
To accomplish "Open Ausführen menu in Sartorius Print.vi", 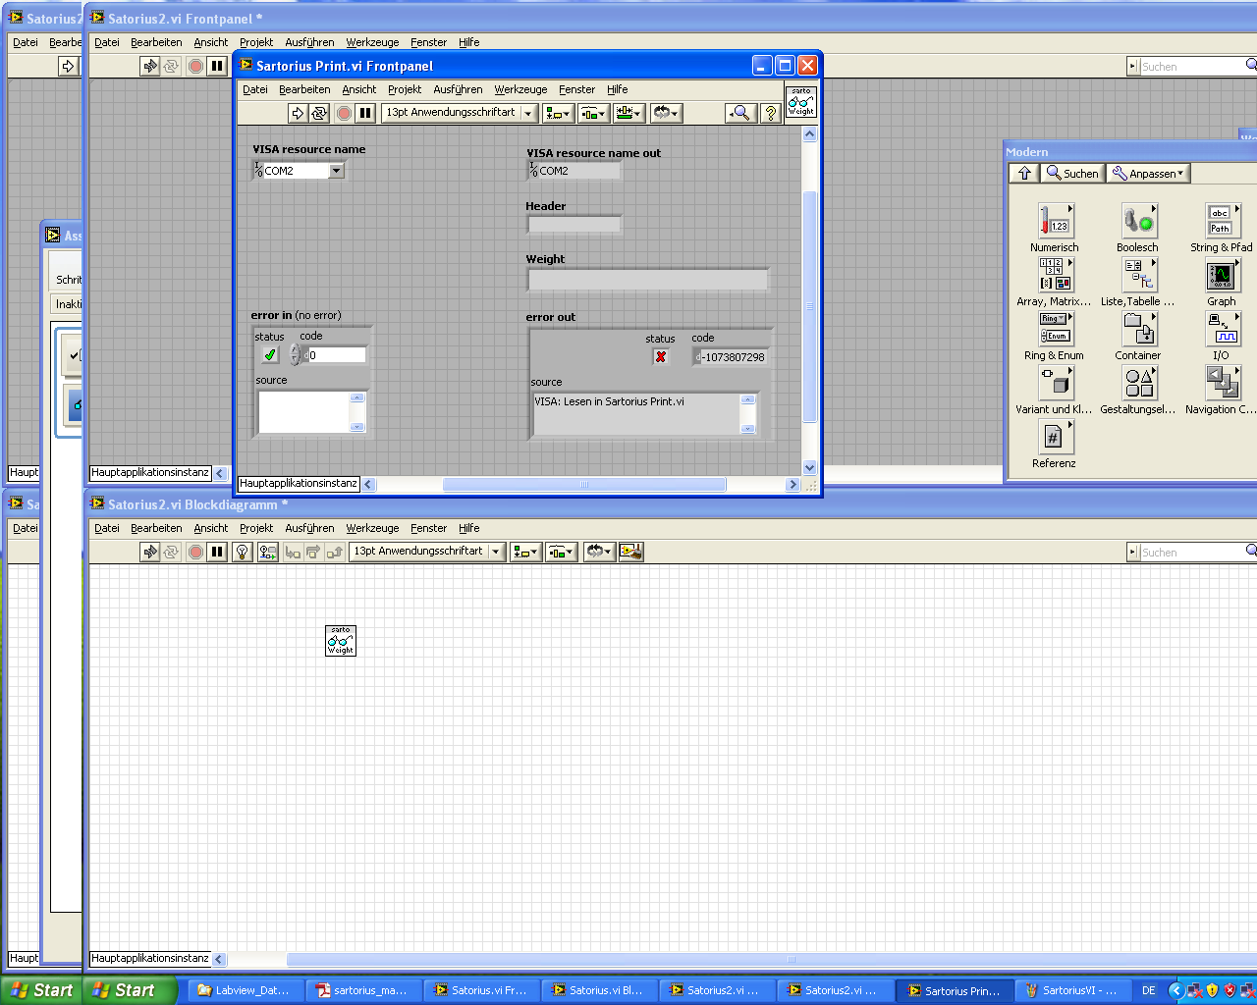I will 458,89.
